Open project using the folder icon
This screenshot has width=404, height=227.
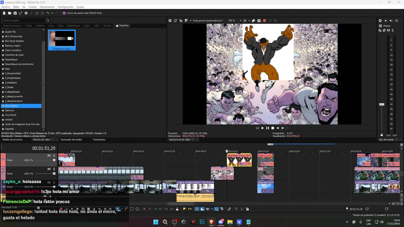click(x=10, y=13)
